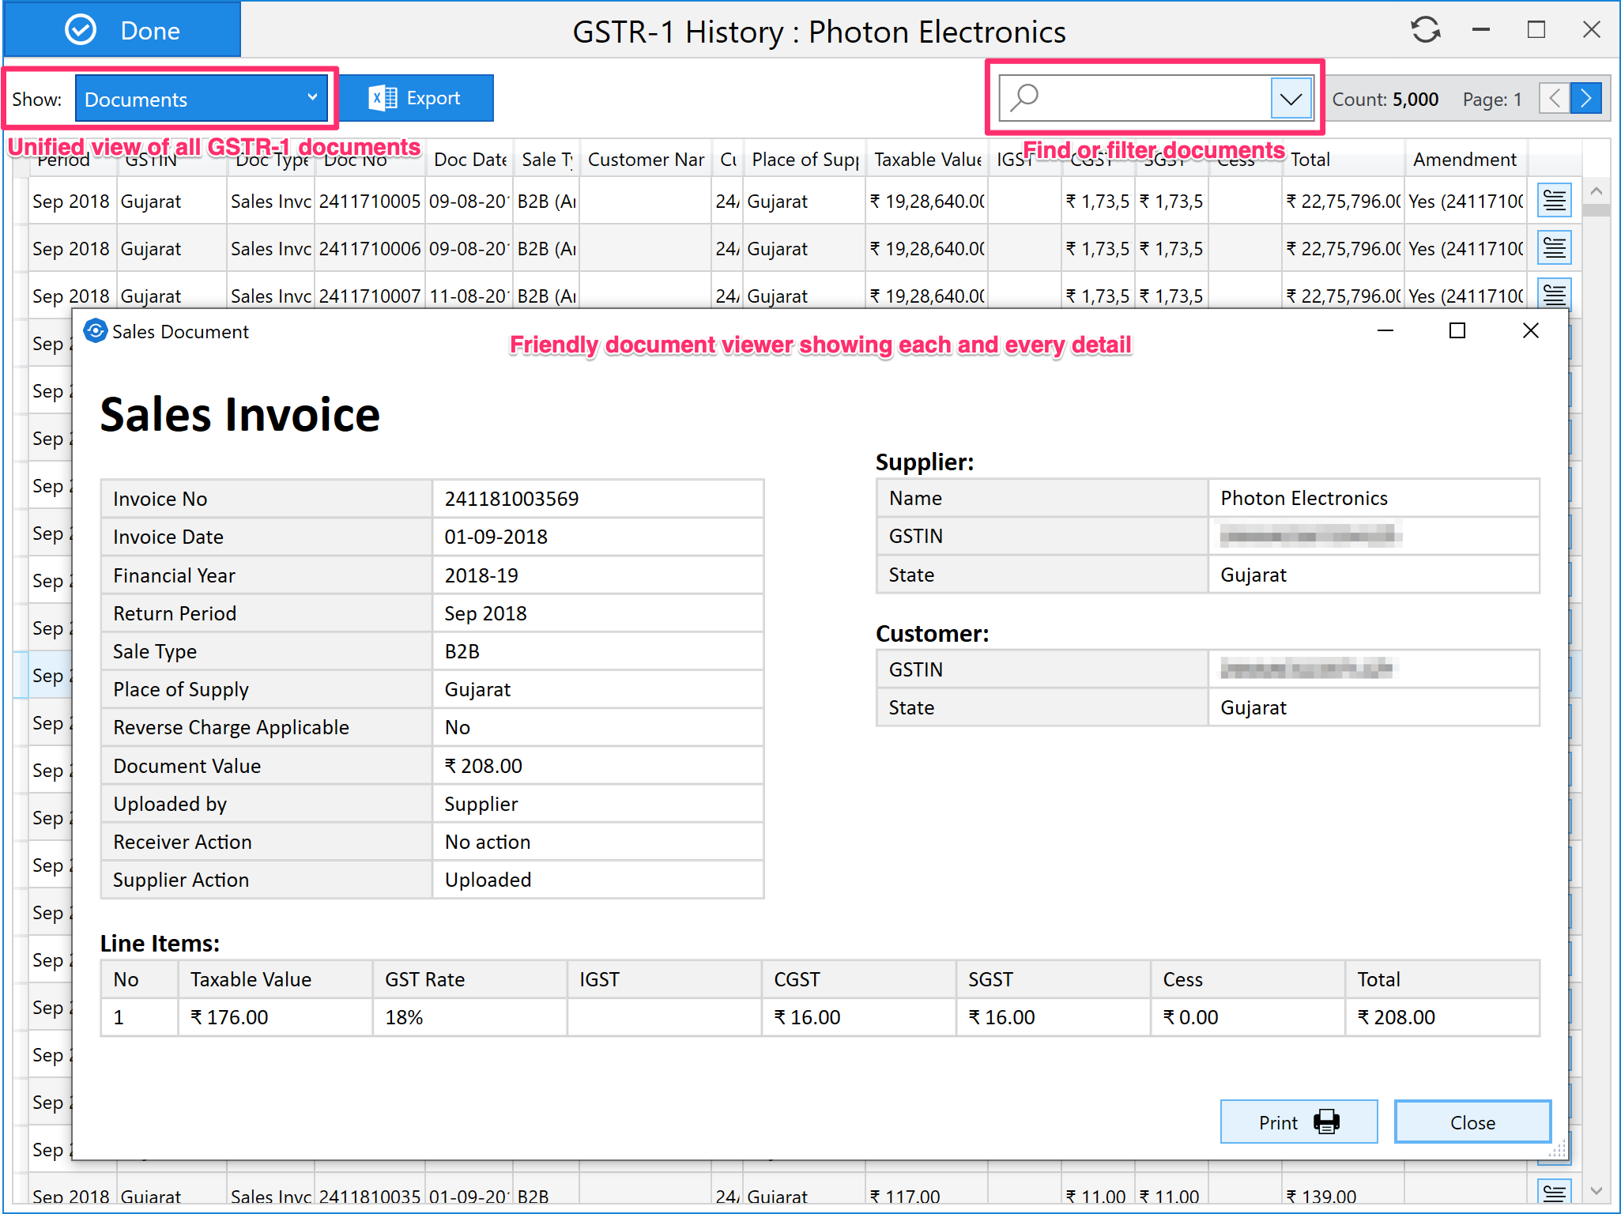Open the search filter dropdown arrow
This screenshot has width=1621, height=1214.
click(x=1291, y=99)
